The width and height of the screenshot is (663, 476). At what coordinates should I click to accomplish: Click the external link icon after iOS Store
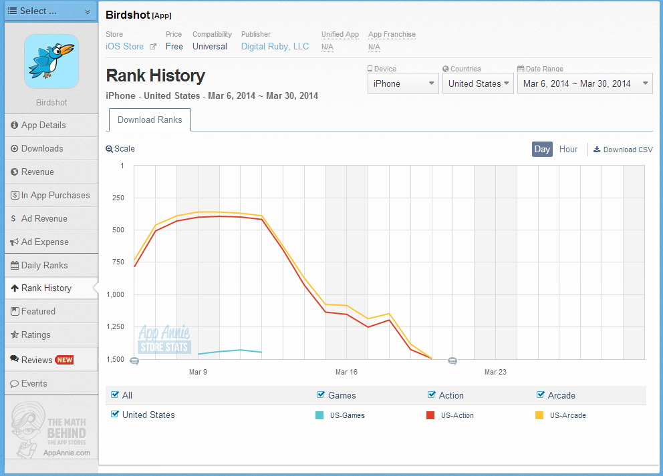(x=153, y=47)
